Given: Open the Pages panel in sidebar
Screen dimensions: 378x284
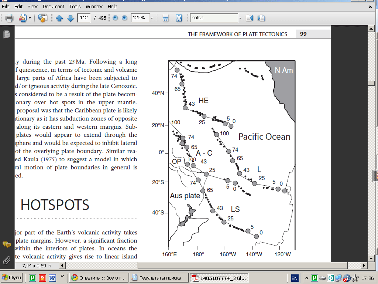Looking at the screenshot, I should (x=7, y=34).
